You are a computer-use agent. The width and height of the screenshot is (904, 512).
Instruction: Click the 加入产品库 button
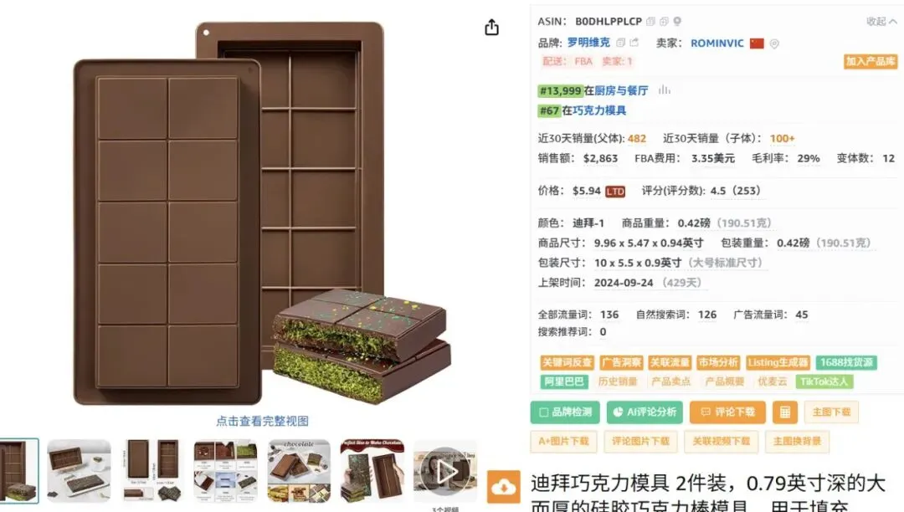point(871,61)
